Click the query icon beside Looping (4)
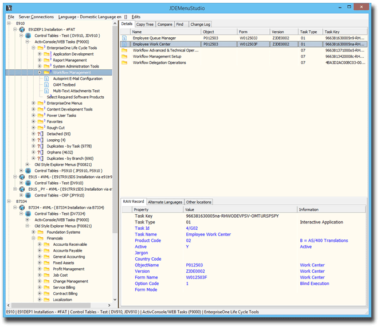 point(41,140)
